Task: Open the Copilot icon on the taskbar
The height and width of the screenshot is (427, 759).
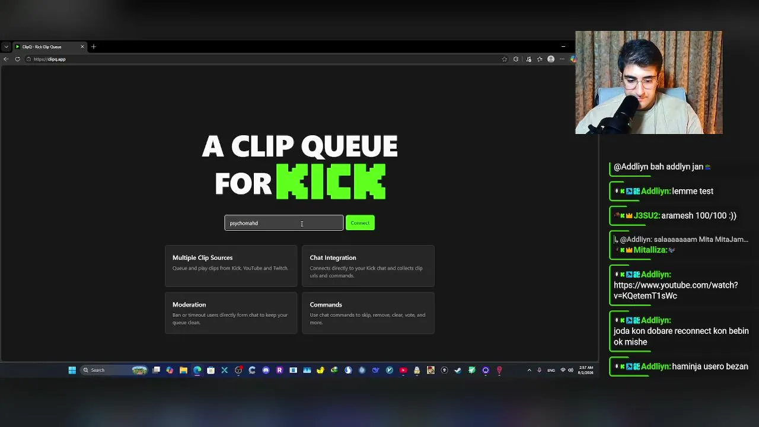Action: point(170,370)
